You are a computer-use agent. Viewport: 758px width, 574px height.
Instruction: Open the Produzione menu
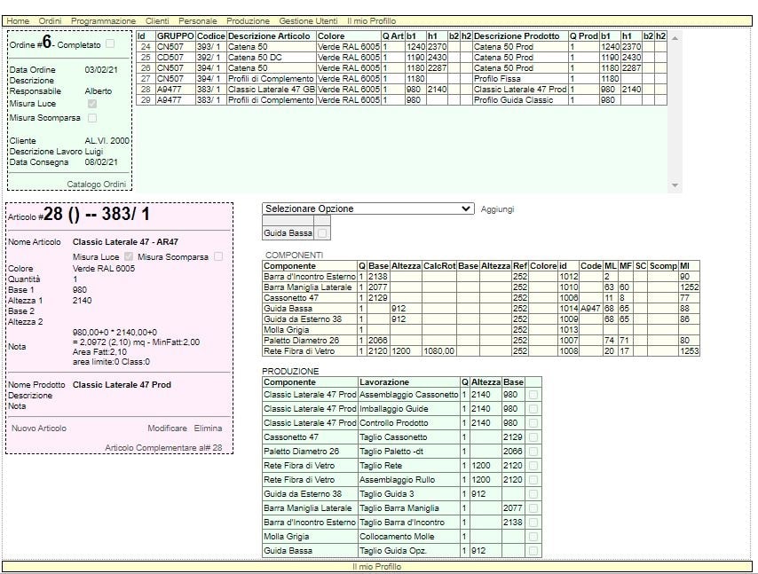[x=248, y=20]
